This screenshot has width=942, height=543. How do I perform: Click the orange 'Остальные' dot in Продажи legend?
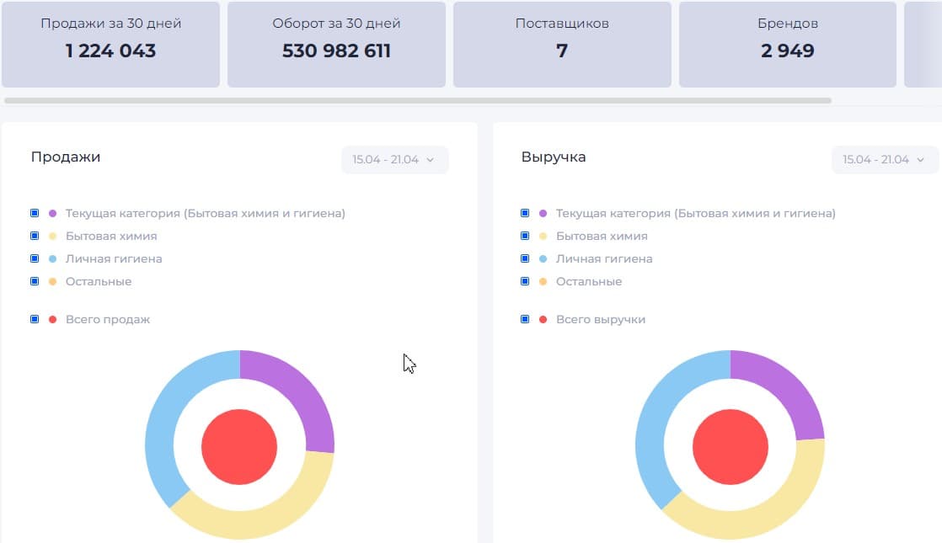(x=52, y=281)
